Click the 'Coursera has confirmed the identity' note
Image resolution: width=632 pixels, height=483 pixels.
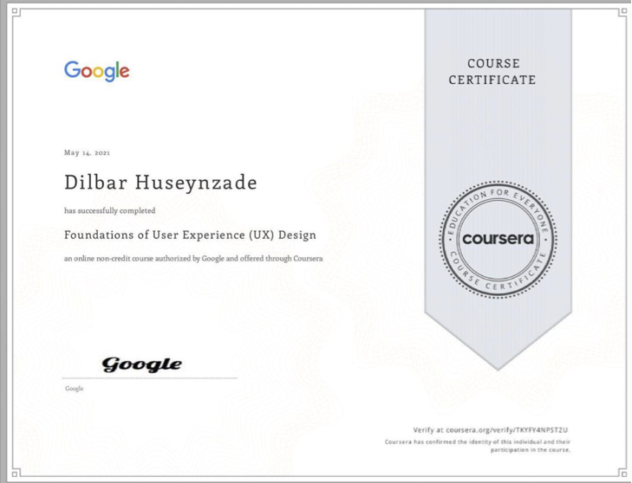pos(478,446)
